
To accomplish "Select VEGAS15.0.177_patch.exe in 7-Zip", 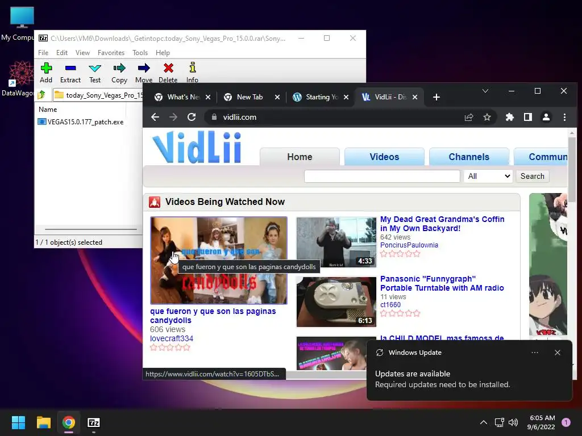I will coord(81,122).
